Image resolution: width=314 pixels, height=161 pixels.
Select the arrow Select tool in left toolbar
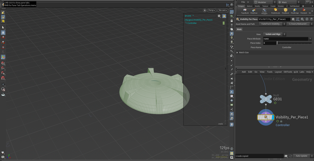click(3, 27)
